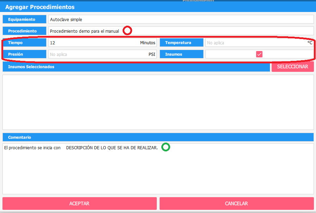The width and height of the screenshot is (316, 213).
Task: Click into the Presión input field
Action: coord(97,54)
